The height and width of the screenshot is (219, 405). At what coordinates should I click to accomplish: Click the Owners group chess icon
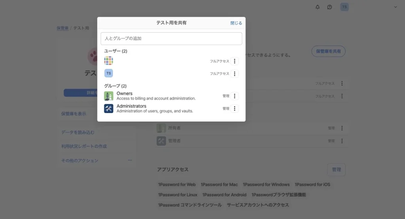pyautogui.click(x=109, y=96)
